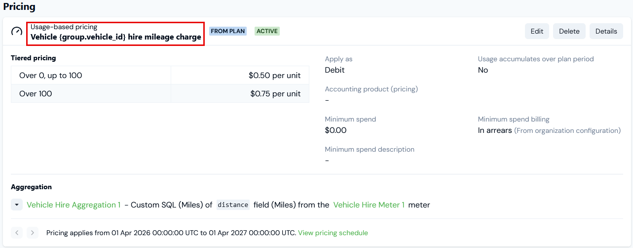Select the "Over 0, up to 100" tier cell
Screen dimensions: 633x248
(x=91, y=76)
